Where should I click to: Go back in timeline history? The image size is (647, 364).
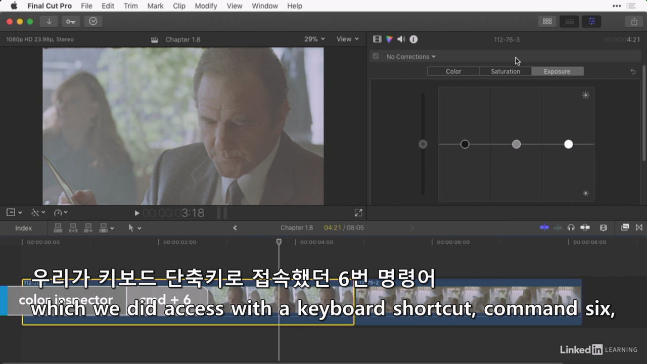pos(235,228)
